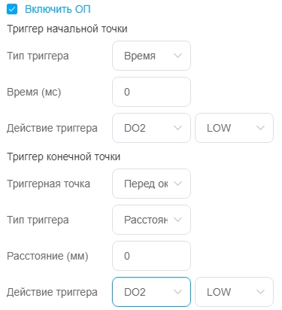Open start point Тип триггера dropdown showing Время
282x310 pixels.
[151, 56]
